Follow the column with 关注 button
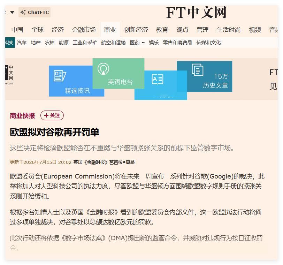 (52, 115)
